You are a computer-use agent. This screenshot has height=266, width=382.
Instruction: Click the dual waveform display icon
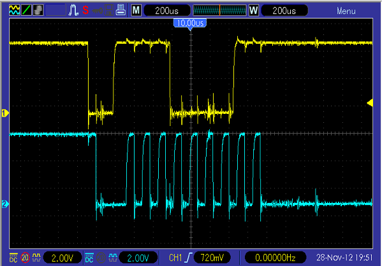click(15, 10)
